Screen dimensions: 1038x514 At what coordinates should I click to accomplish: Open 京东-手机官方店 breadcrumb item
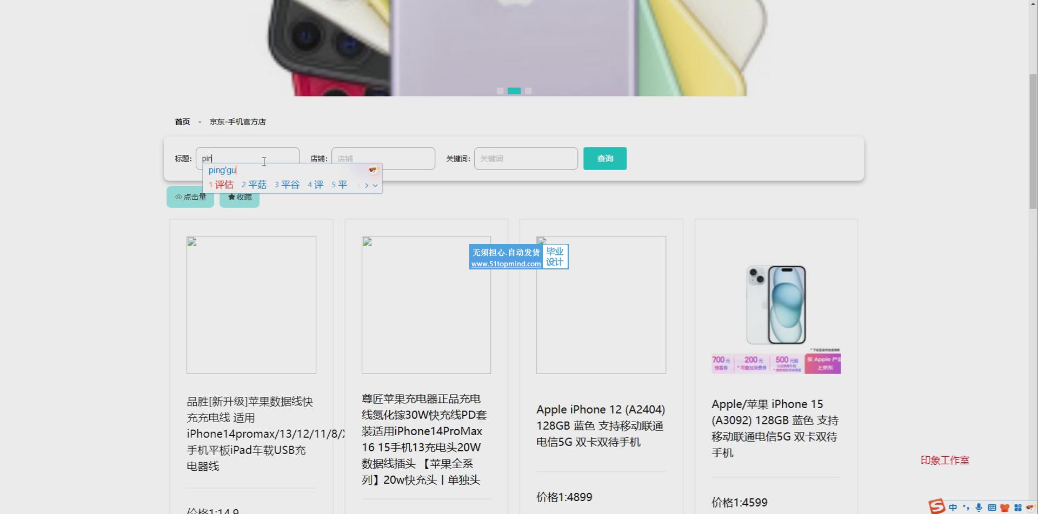click(x=237, y=122)
